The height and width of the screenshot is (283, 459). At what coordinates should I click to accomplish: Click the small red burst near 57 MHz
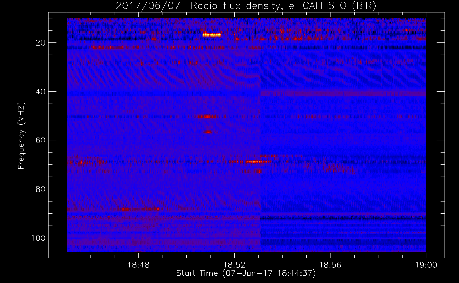coord(209,132)
